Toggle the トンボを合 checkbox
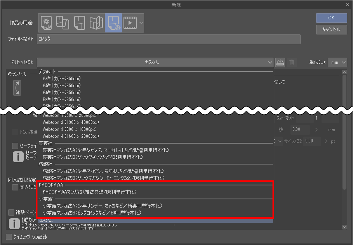The width and height of the screenshot is (353, 245). pos(15,132)
